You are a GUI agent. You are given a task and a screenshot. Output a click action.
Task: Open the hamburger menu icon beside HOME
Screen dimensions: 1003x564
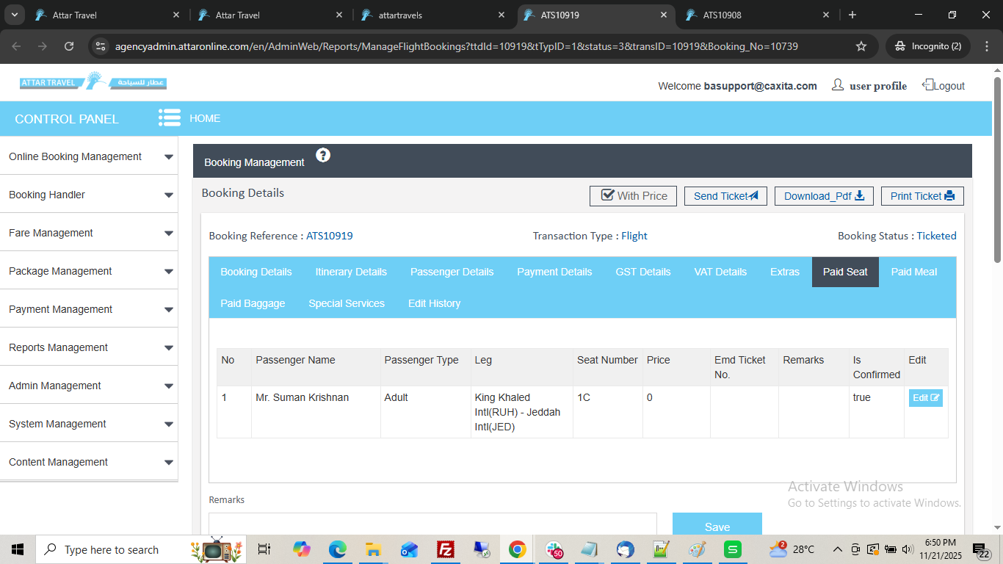pyautogui.click(x=170, y=118)
